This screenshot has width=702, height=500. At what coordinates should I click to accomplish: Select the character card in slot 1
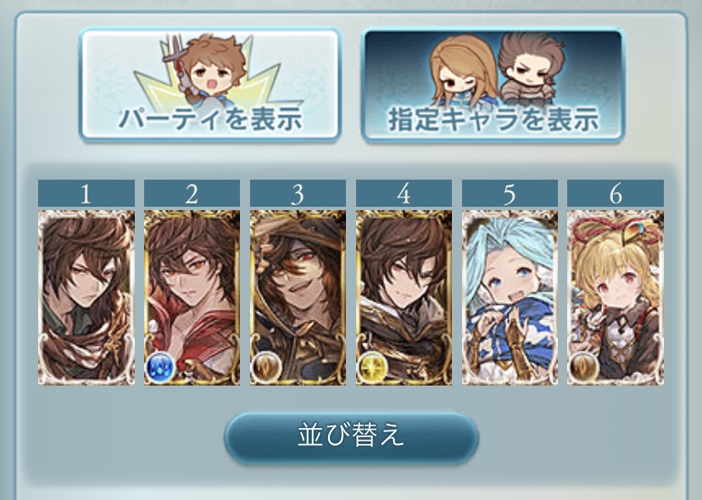click(86, 297)
